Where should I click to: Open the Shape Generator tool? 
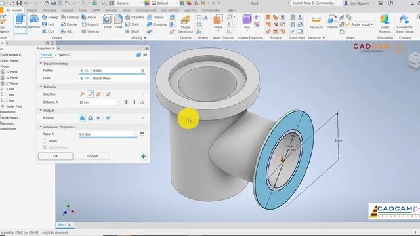click(185, 24)
